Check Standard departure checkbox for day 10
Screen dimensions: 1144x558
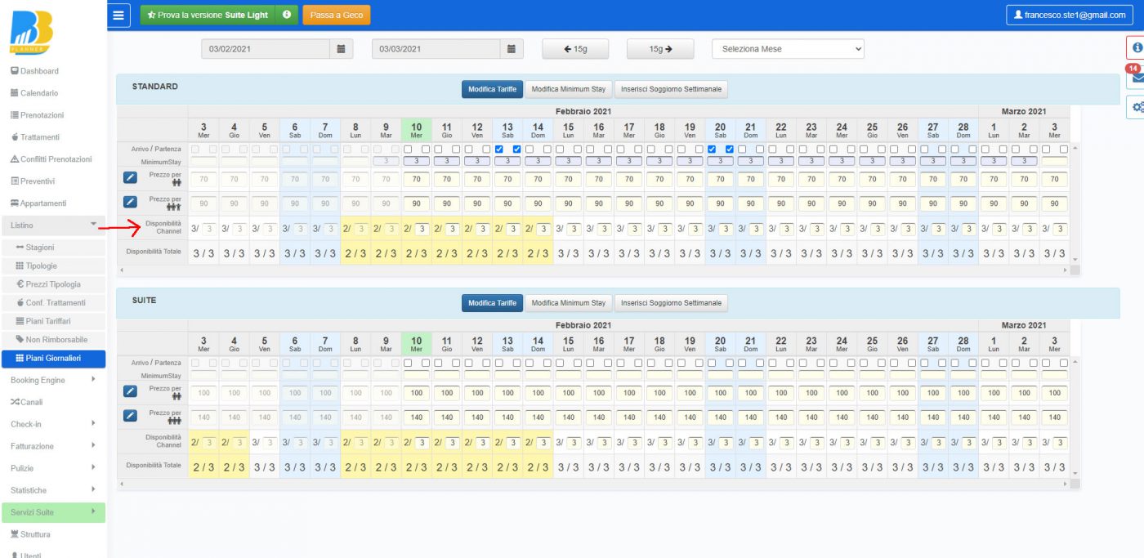(x=425, y=149)
